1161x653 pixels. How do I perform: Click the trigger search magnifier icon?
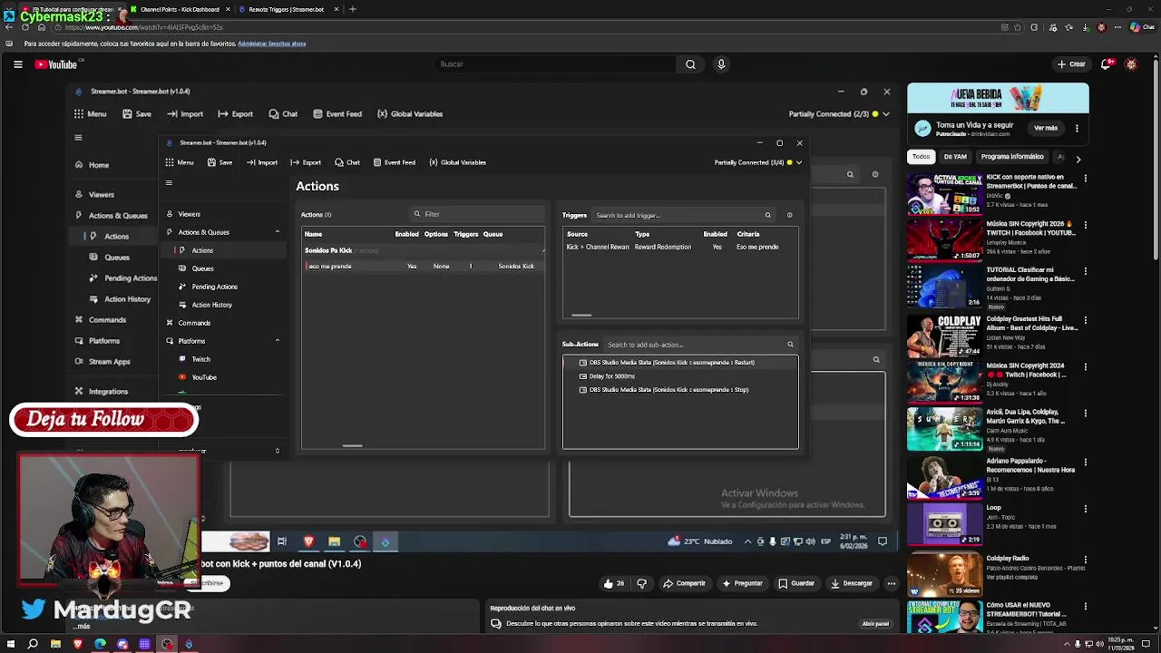click(767, 215)
